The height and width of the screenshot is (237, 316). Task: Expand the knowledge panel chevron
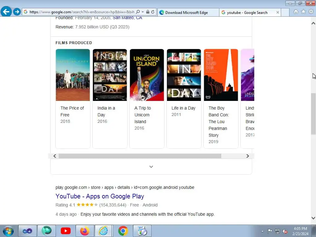point(151,167)
